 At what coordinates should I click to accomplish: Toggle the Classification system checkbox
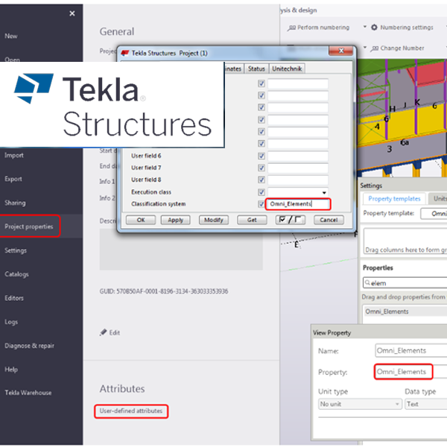pos(261,204)
